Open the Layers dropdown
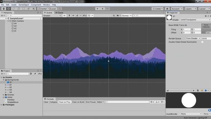This screenshot has width=211, height=119. click(191, 9)
